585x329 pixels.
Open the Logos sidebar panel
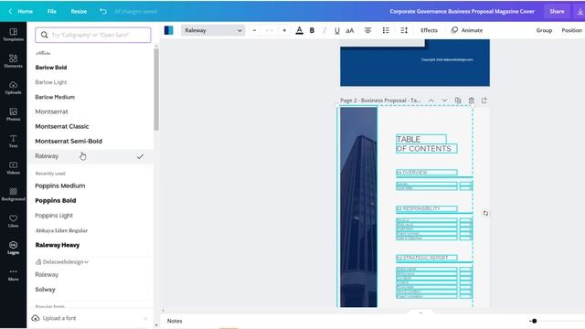13,248
